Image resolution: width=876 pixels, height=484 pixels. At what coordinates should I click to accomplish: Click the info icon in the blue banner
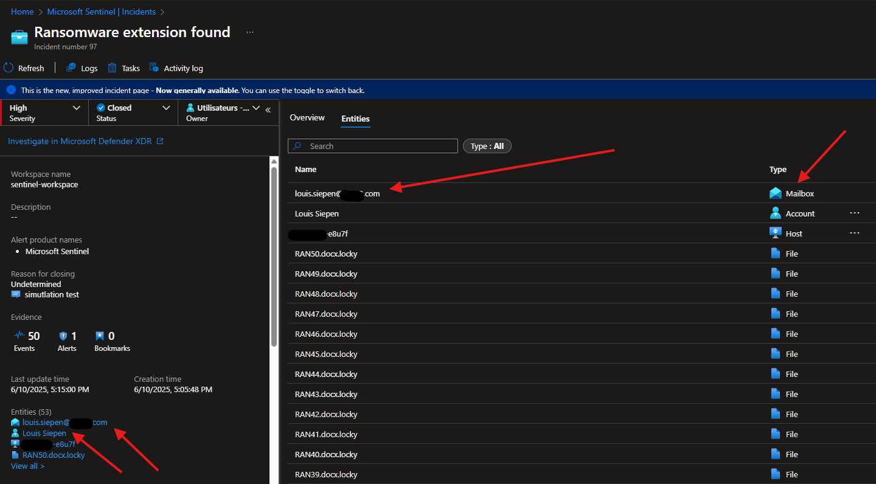[x=11, y=90]
